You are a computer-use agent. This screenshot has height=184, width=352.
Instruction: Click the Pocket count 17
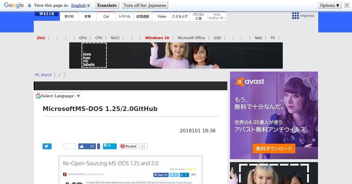tap(143, 146)
